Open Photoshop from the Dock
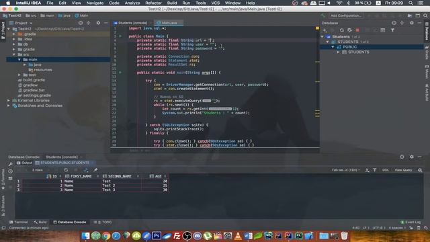This screenshot has height=242, width=430. pos(157,236)
